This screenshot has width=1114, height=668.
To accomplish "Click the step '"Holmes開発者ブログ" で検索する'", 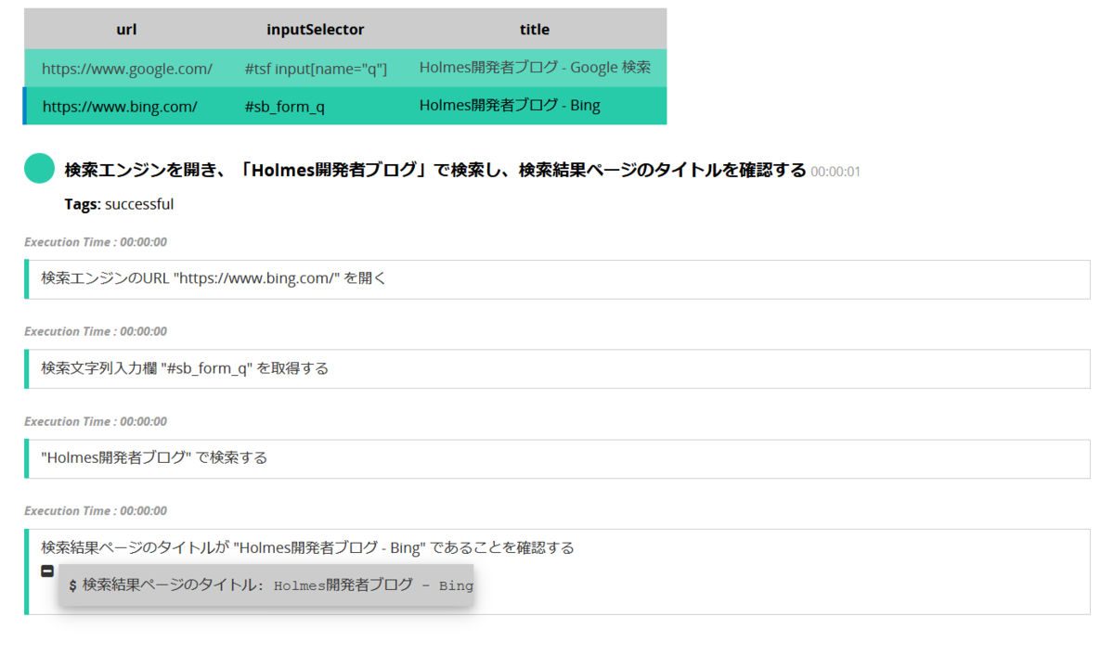I will coord(557,458).
